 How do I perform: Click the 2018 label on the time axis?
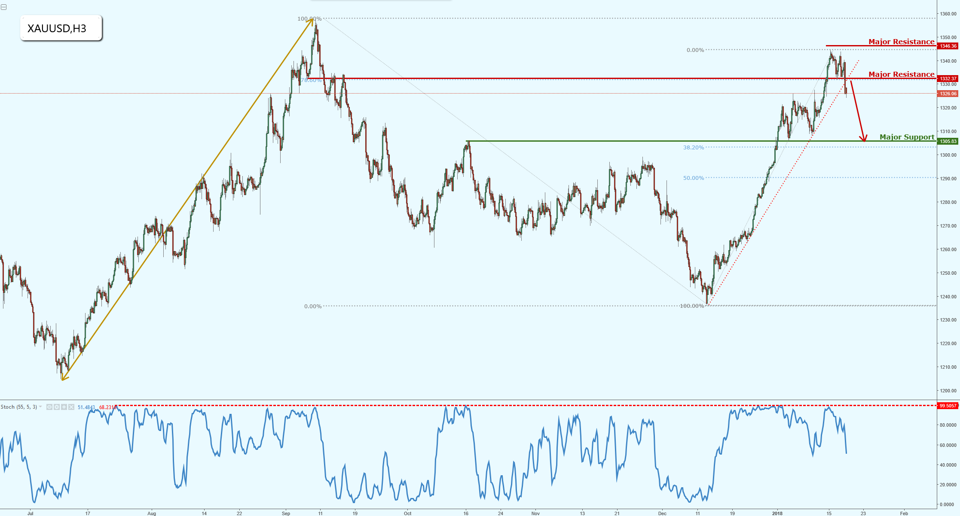click(777, 513)
